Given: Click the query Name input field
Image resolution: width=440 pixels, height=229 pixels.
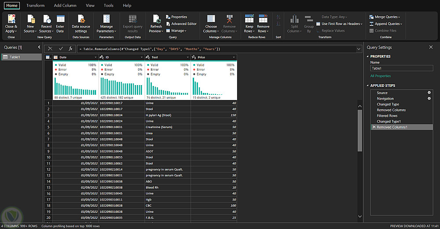Looking at the screenshot, I should [401, 68].
